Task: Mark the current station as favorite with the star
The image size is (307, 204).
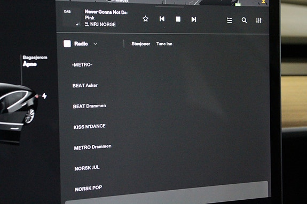Action: tap(145, 19)
